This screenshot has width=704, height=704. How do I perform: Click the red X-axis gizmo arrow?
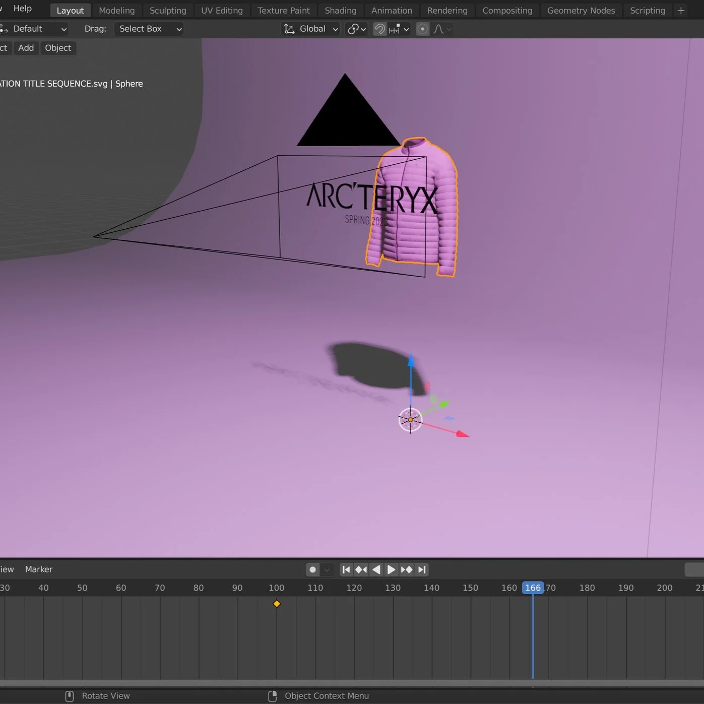pos(463,434)
